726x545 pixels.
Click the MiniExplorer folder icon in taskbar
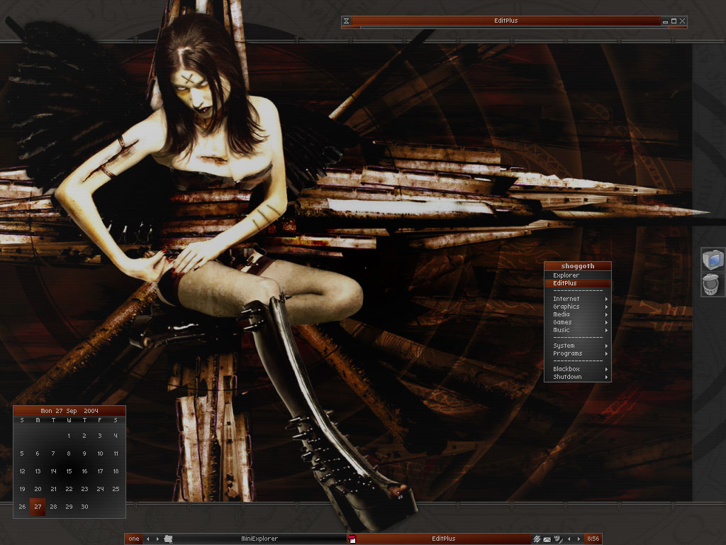(169, 539)
